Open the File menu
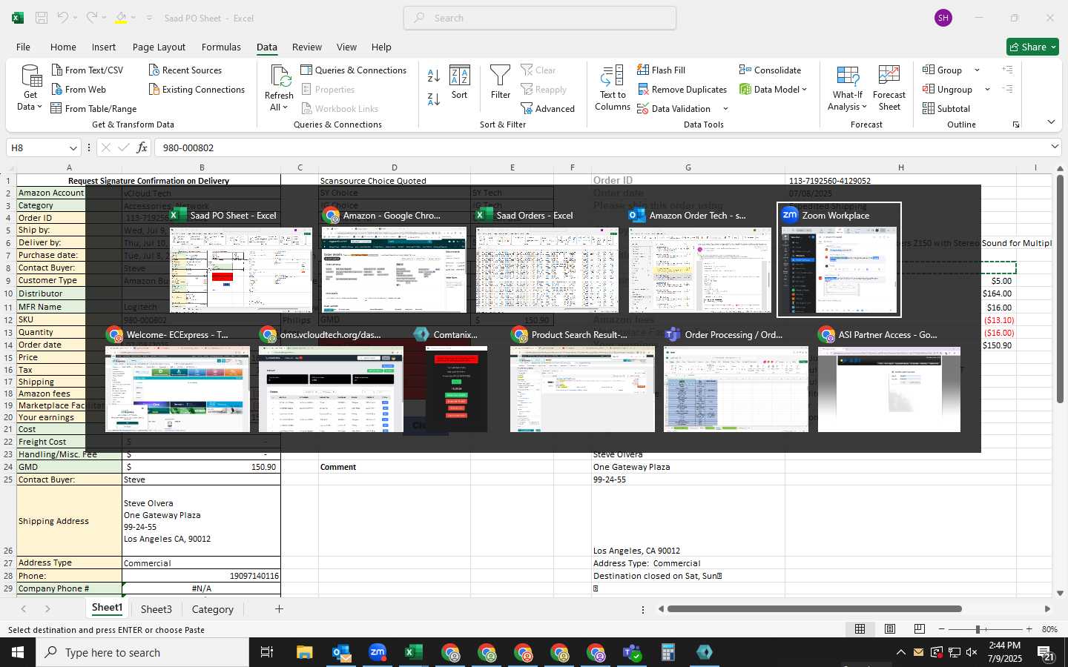 [23, 47]
